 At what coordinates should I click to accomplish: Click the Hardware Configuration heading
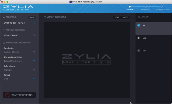18,43
